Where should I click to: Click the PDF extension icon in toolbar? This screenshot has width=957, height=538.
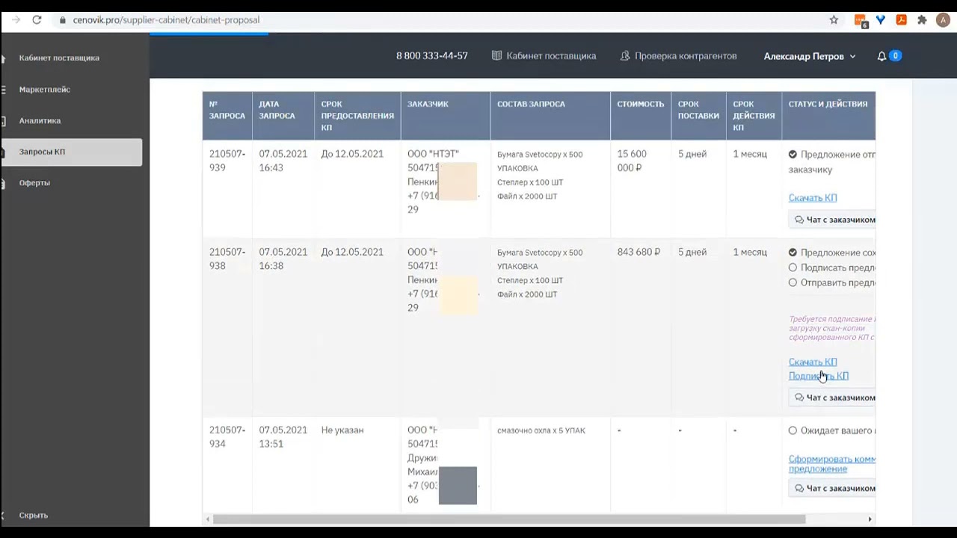point(901,20)
